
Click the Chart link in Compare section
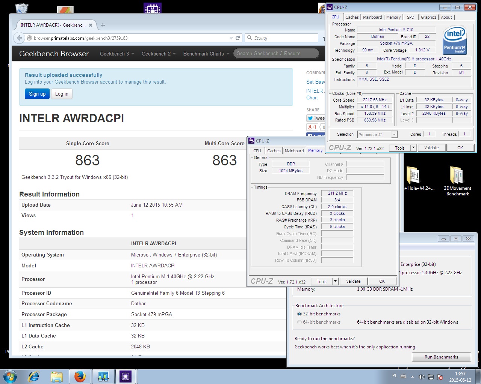point(312,97)
